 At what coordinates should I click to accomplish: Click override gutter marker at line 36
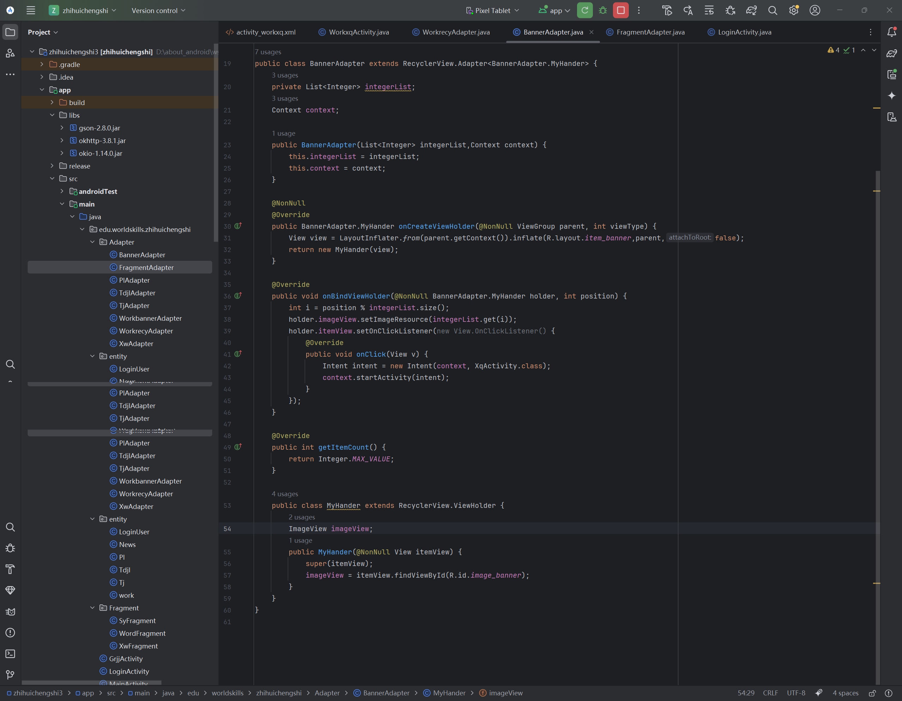238,296
